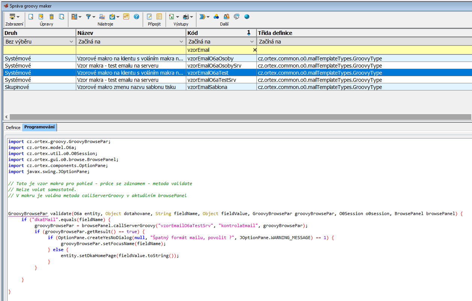This screenshot has height=301, width=472.
Task: Click the users icon in Další
Action: coord(226,17)
